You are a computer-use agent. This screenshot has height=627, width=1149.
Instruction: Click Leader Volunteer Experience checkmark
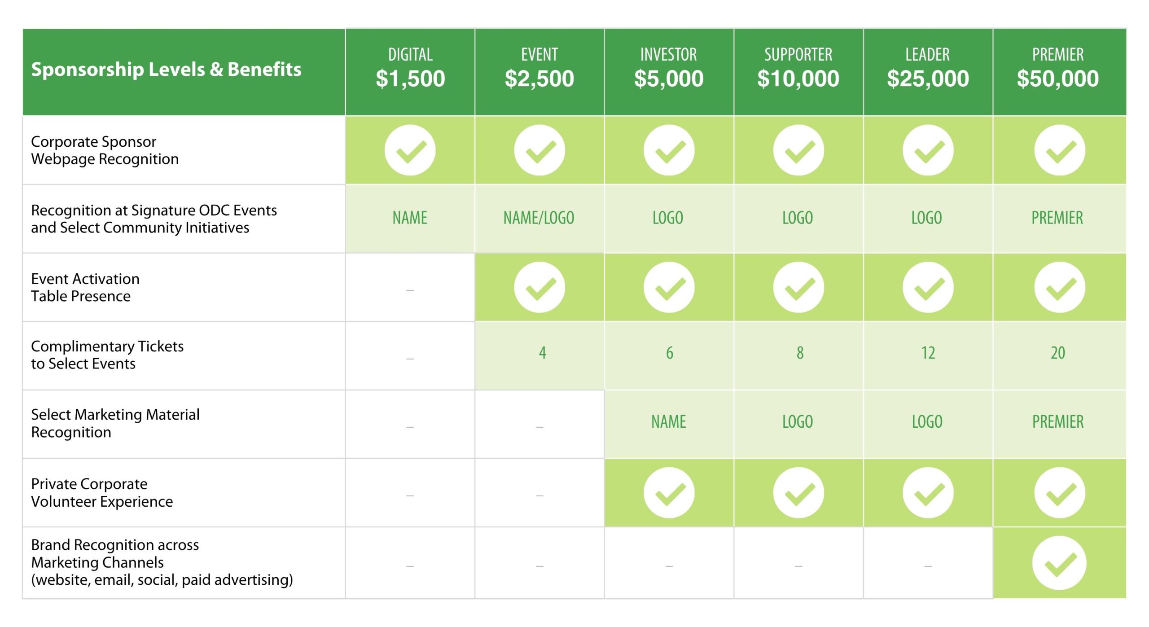928,493
